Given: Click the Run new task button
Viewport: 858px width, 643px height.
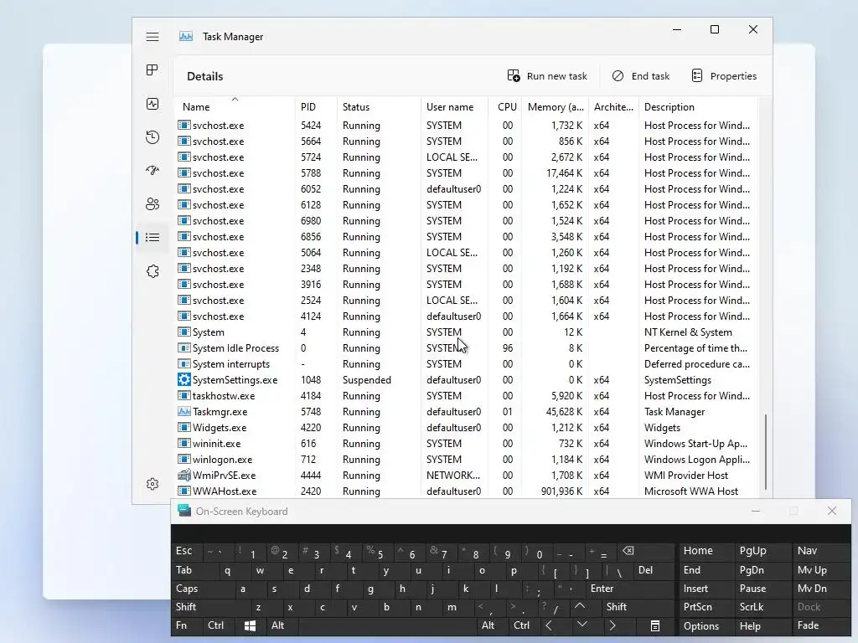Looking at the screenshot, I should [547, 76].
